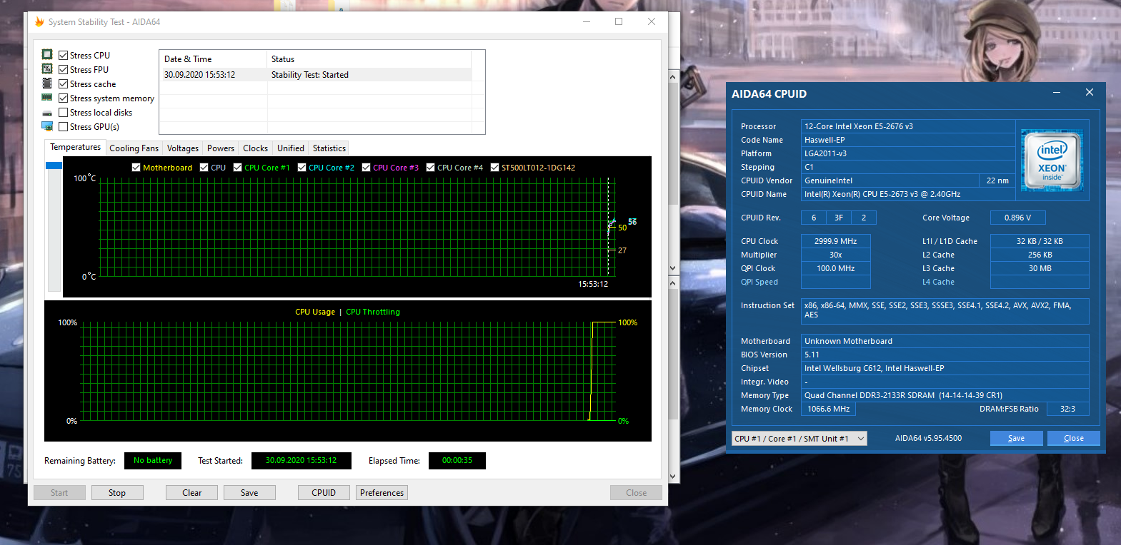
Task: Open the Voltages tab
Action: (183, 148)
